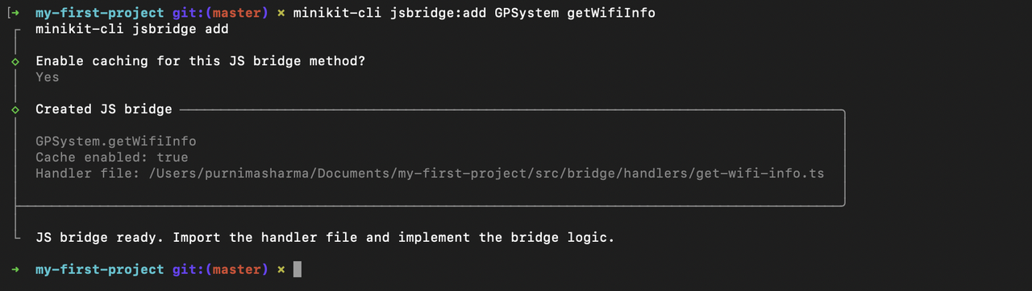The height and width of the screenshot is (291, 1032).
Task: Click the green diamond beside Enable caching prompt
Action: coord(15,62)
